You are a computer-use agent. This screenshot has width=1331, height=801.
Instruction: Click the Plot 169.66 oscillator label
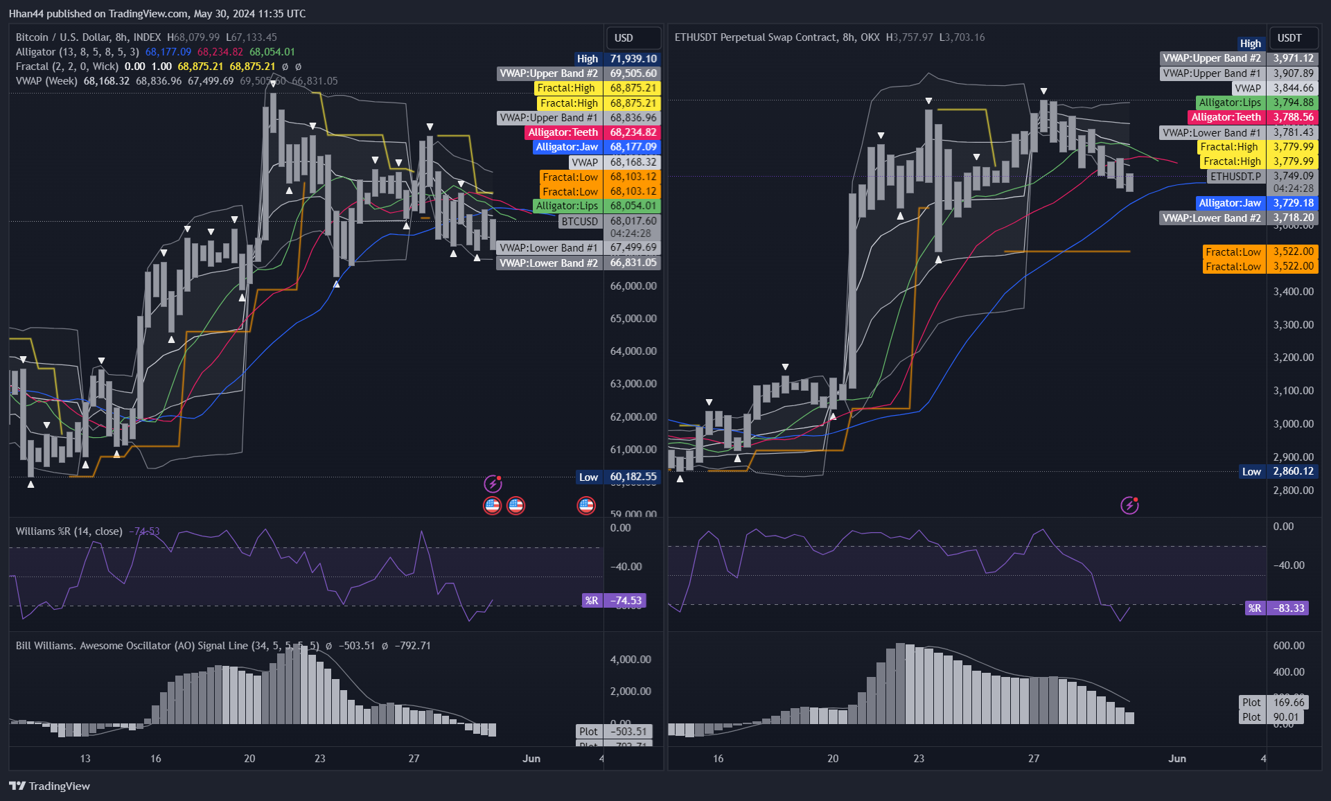pyautogui.click(x=1274, y=703)
